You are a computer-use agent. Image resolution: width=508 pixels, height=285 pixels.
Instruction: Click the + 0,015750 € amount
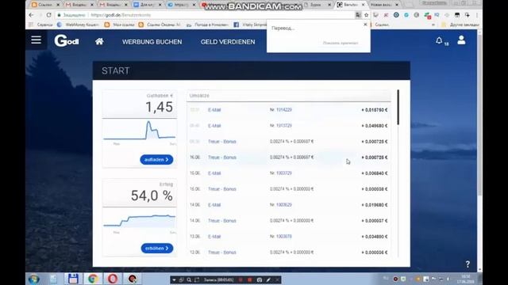374,110
